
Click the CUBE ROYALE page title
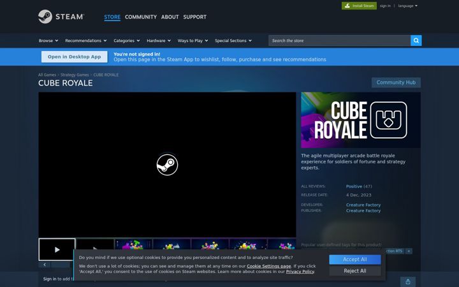click(66, 83)
